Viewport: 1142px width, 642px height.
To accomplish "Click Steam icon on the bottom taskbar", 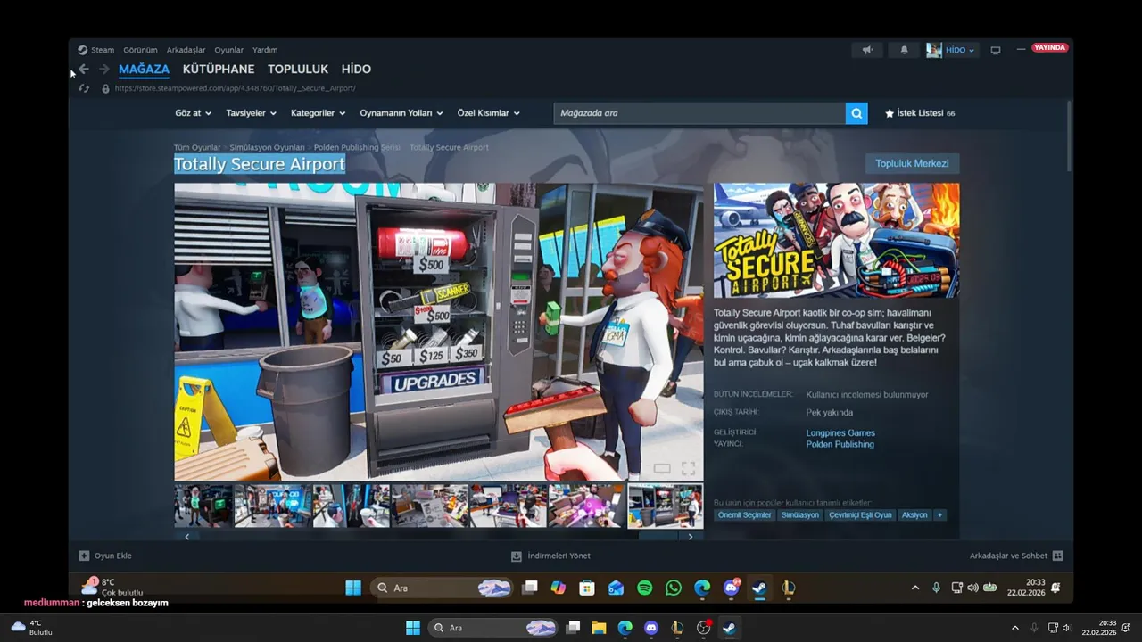I will pyautogui.click(x=729, y=628).
